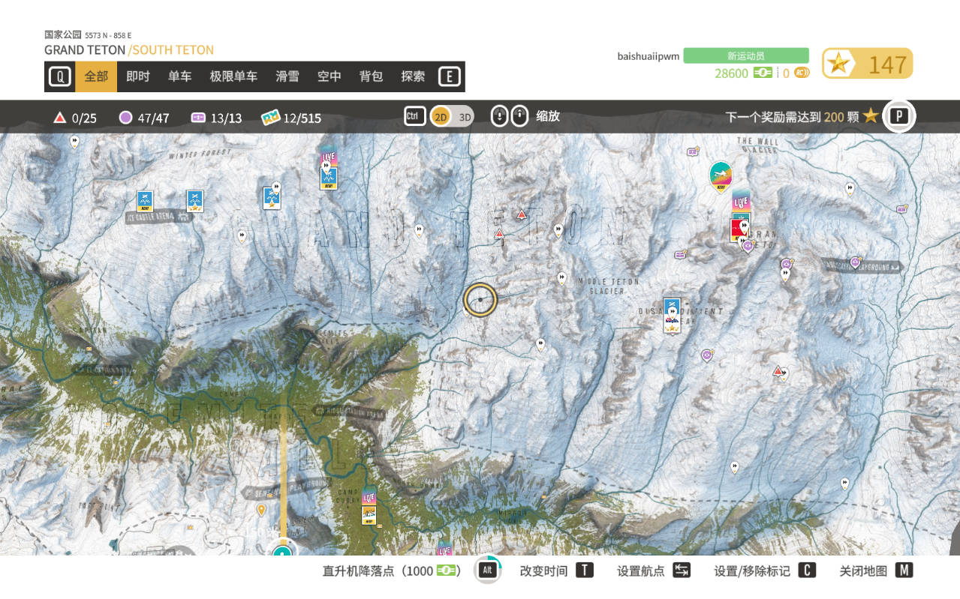The width and height of the screenshot is (960, 599).
Task: Click the baishuaiipwm player name
Action: pos(649,56)
